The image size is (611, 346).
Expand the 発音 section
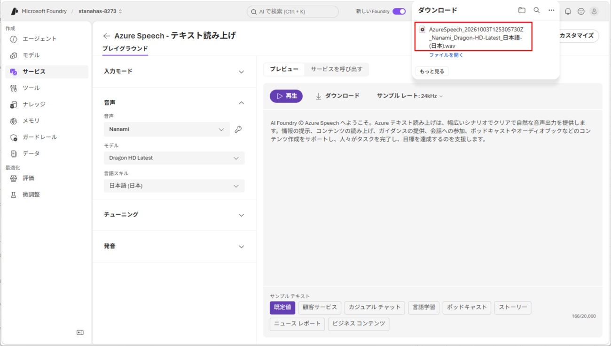[x=174, y=246]
